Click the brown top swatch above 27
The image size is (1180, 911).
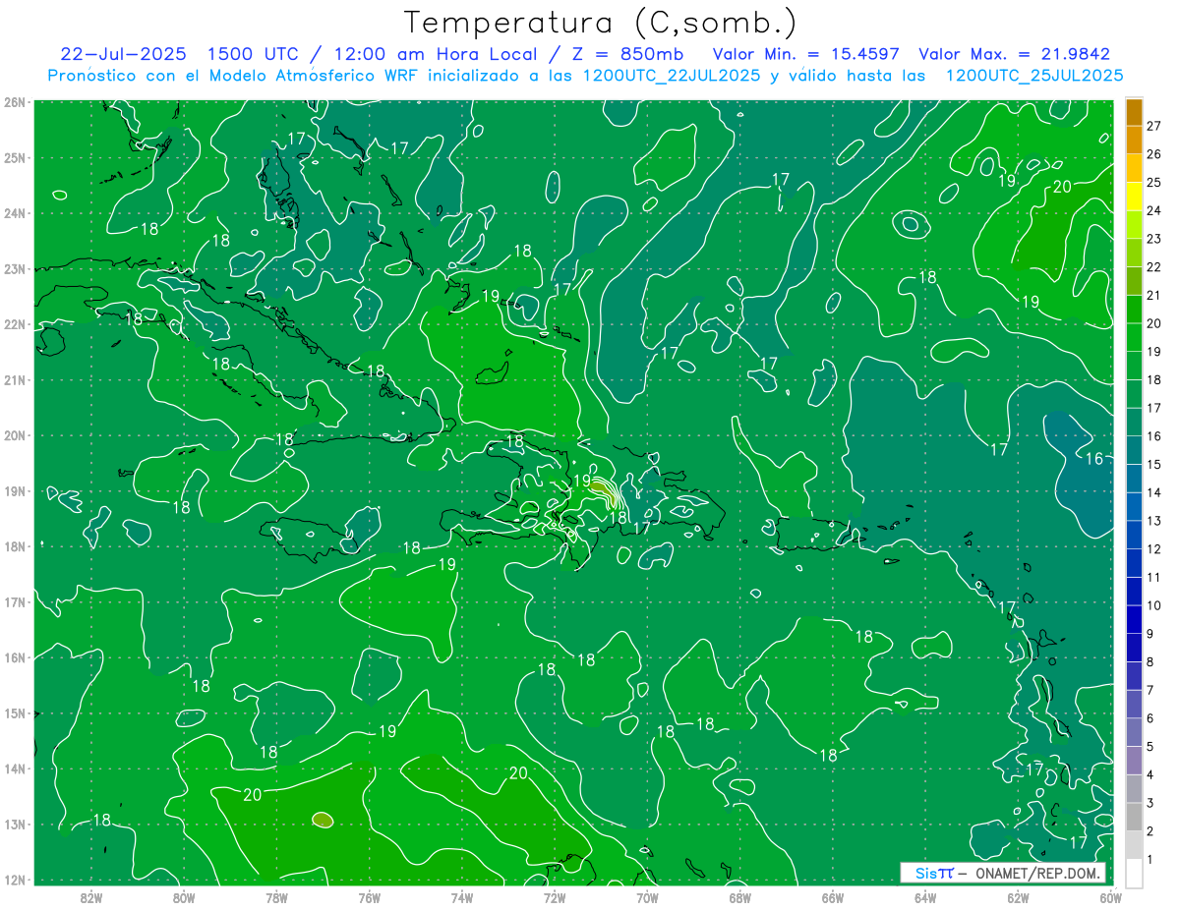tap(1134, 112)
